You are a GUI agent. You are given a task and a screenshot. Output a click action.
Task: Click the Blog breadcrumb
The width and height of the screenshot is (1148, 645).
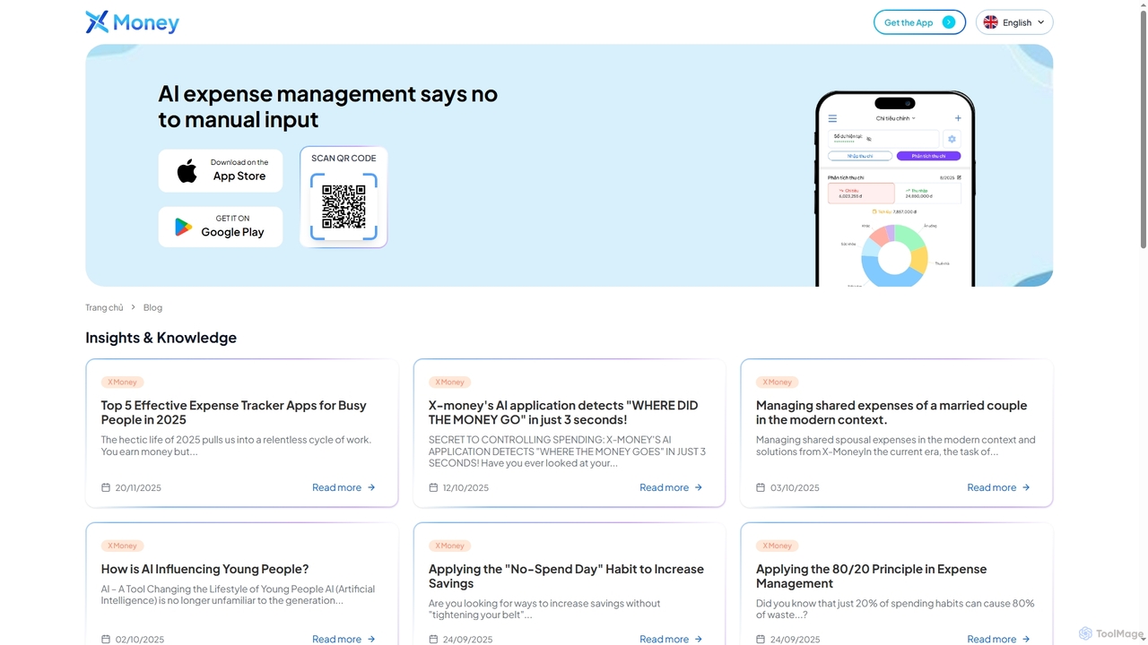click(x=152, y=307)
